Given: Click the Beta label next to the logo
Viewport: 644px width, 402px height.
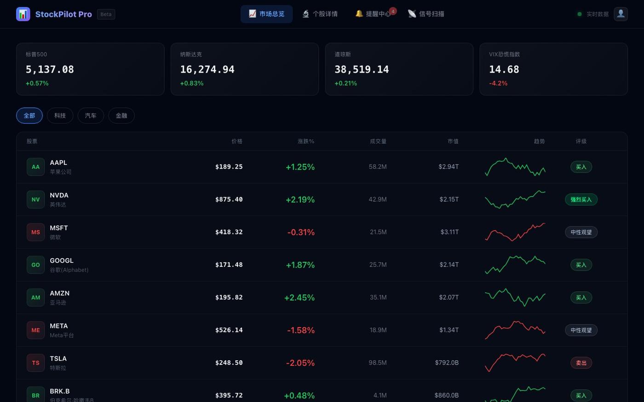Looking at the screenshot, I should pos(106,14).
